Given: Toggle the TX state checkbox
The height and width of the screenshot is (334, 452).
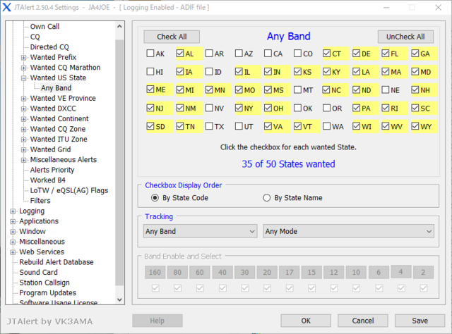Looking at the screenshot, I should coord(209,126).
